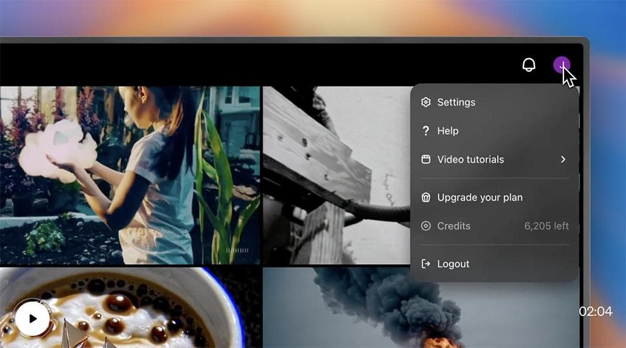Click the Upgrade your plan icon
Screen dimensions: 626x348
point(426,197)
